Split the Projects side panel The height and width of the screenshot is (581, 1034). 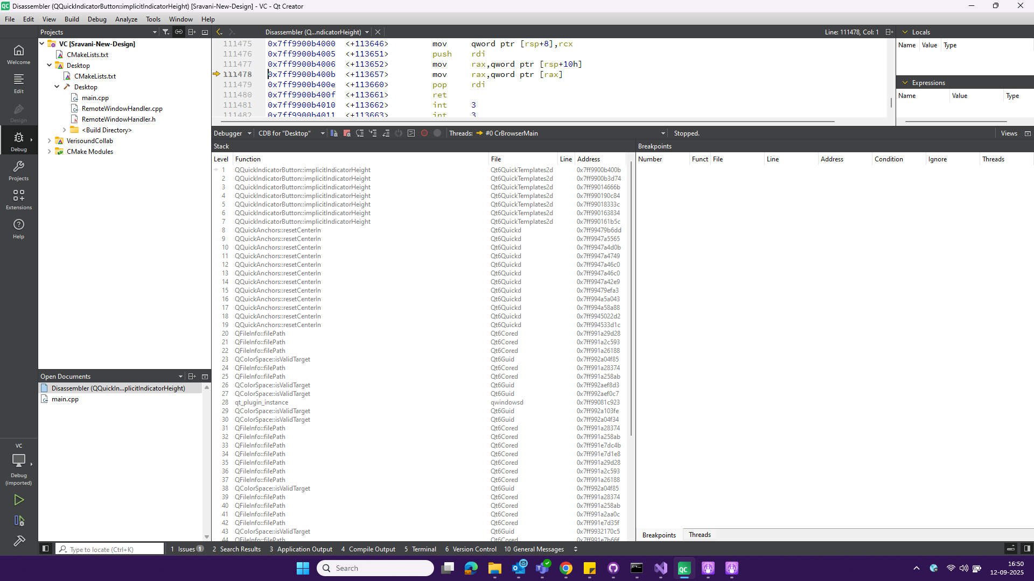192,32
